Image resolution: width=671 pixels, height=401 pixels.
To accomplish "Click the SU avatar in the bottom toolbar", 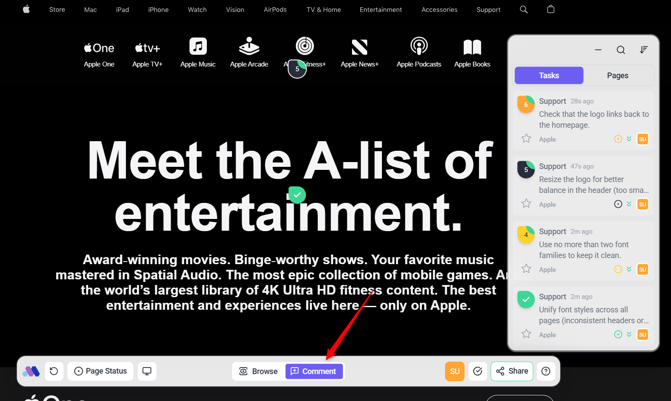I will click(x=455, y=371).
